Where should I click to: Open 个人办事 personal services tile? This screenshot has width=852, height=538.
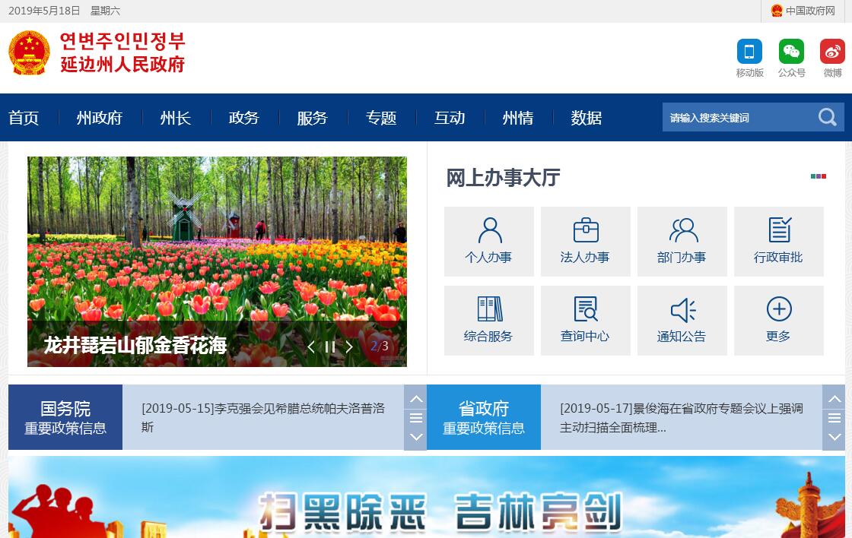[489, 242]
